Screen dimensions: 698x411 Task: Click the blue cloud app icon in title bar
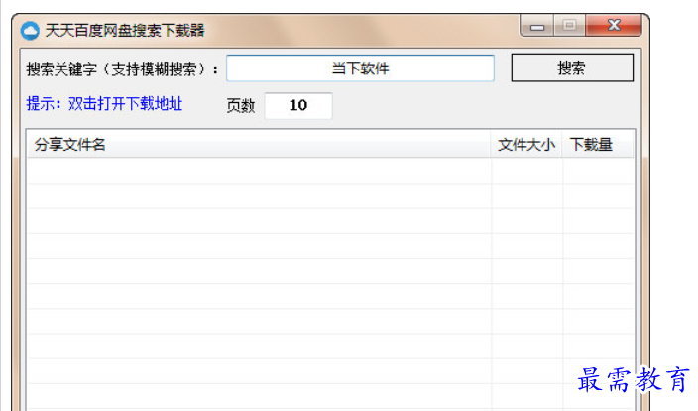[30, 31]
